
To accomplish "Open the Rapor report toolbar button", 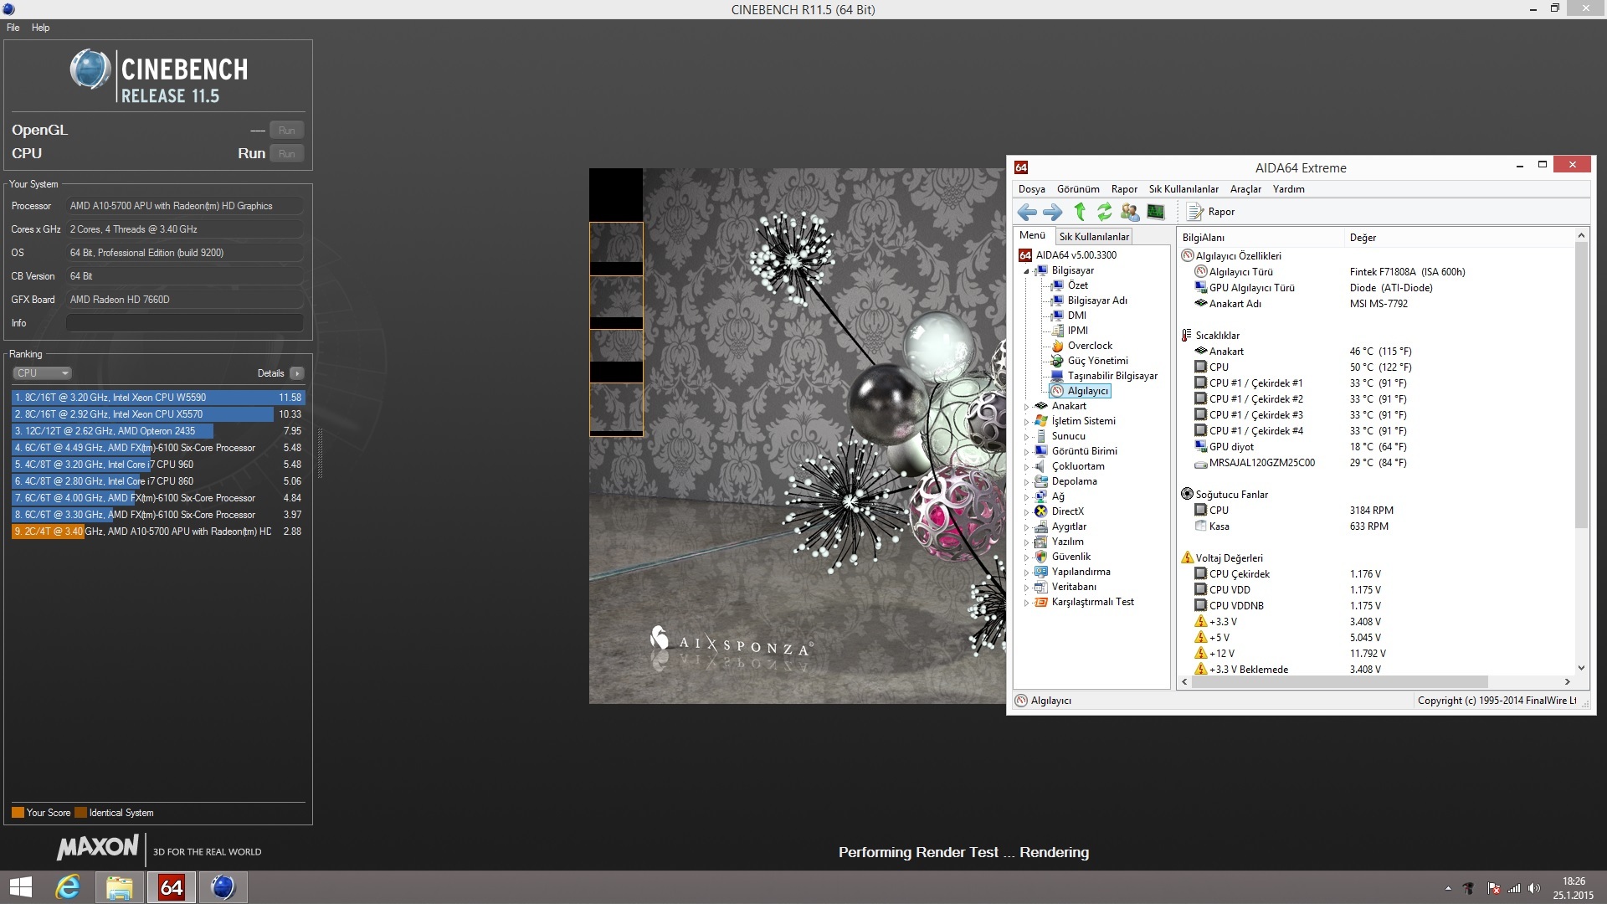I will pyautogui.click(x=1211, y=213).
